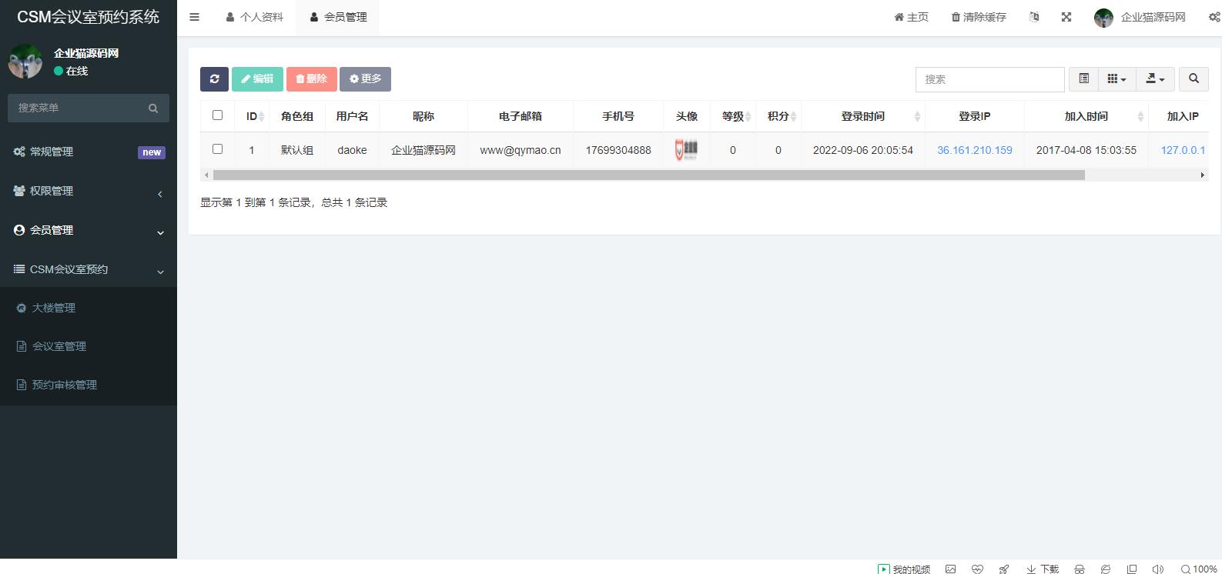Expand the 权限管理 sidebar menu
This screenshot has width=1222, height=574.
[x=89, y=191]
